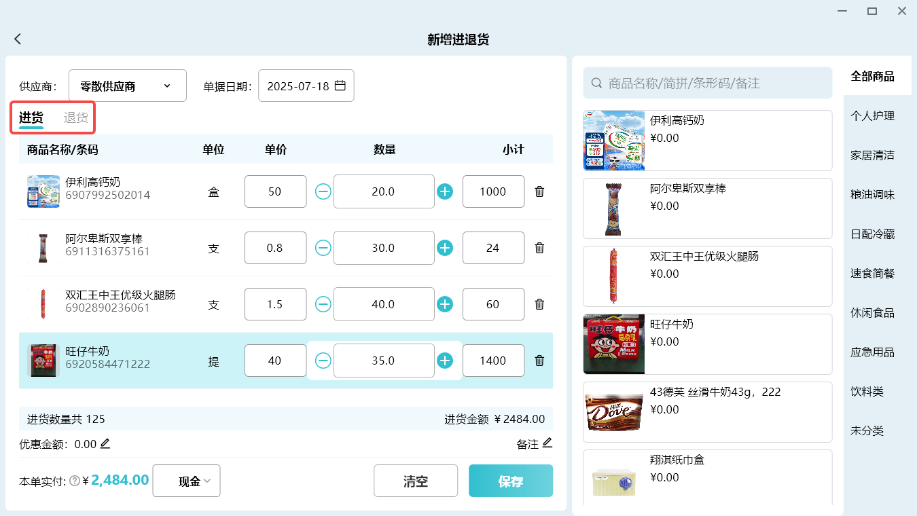This screenshot has width=917, height=516.
Task: Click the 进货金额 ￥2484.00 total text
Action: coord(495,420)
